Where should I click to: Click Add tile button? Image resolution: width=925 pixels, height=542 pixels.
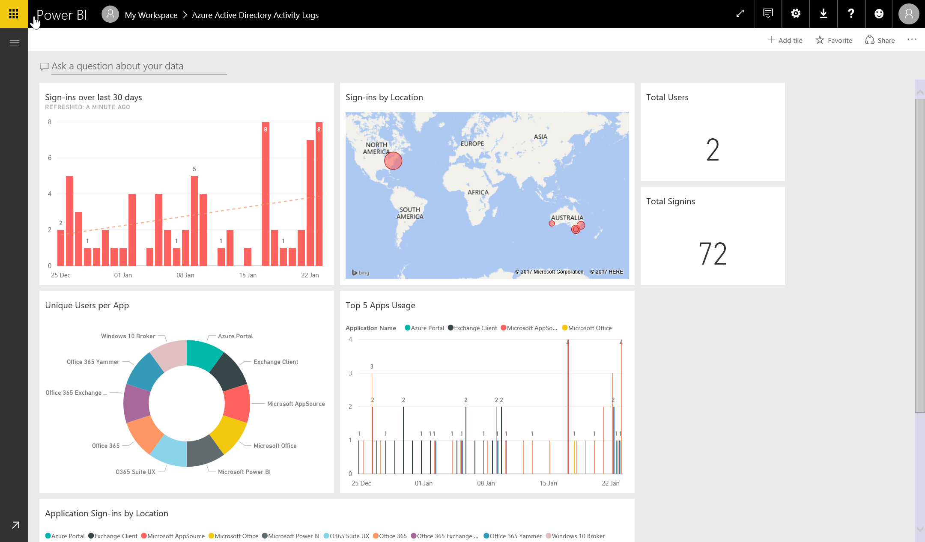(785, 40)
